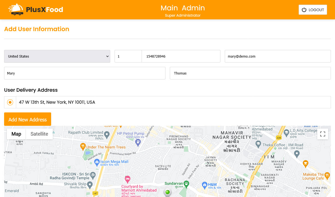Click the Add User Information heading
Image resolution: width=335 pixels, height=197 pixels.
pos(37,29)
